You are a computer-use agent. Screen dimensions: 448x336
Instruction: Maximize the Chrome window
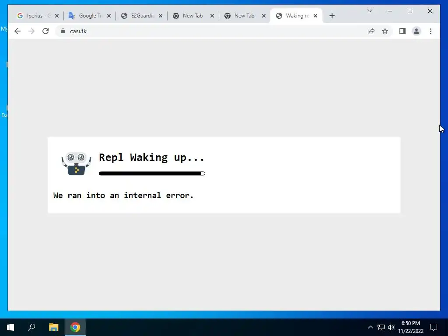pos(410,11)
